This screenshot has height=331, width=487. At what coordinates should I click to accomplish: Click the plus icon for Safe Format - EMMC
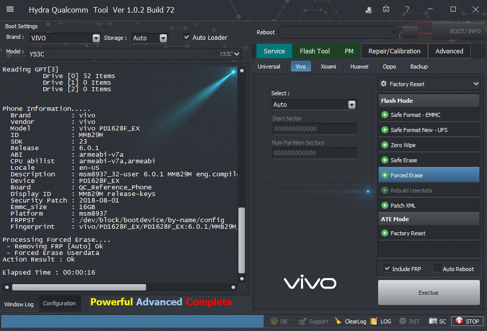385,115
